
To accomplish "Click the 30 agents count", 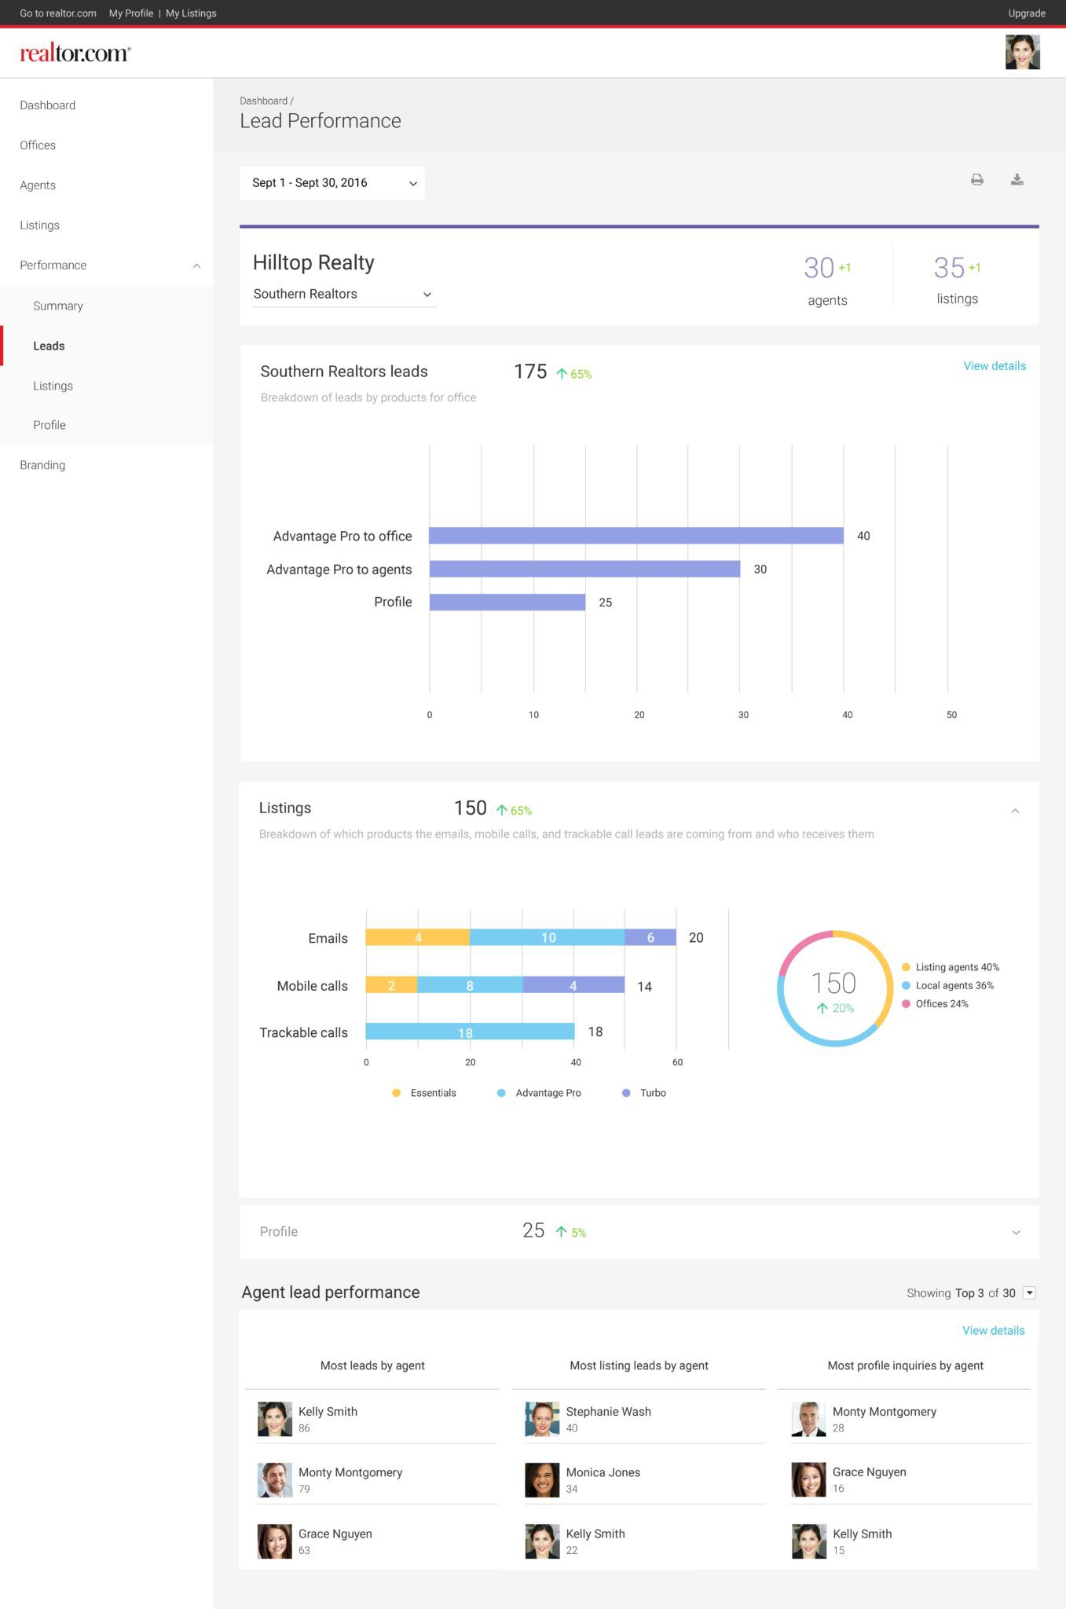I will pyautogui.click(x=819, y=268).
